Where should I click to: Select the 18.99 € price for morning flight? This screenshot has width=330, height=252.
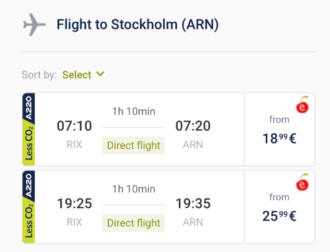[x=279, y=138]
